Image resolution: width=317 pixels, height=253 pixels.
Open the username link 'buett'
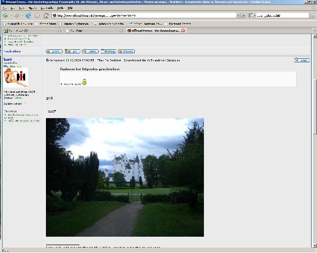click(8, 59)
